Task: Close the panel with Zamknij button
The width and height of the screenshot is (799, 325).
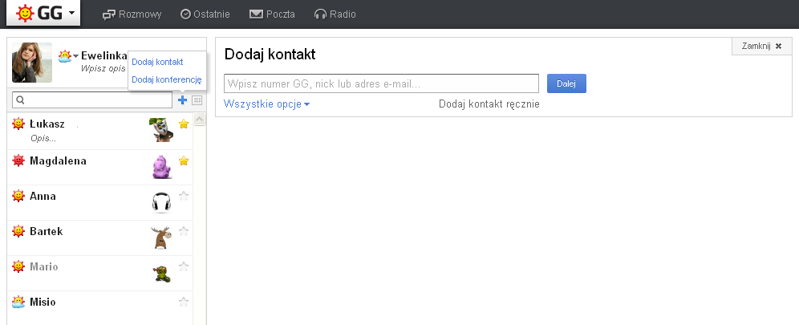Action: pyautogui.click(x=762, y=46)
